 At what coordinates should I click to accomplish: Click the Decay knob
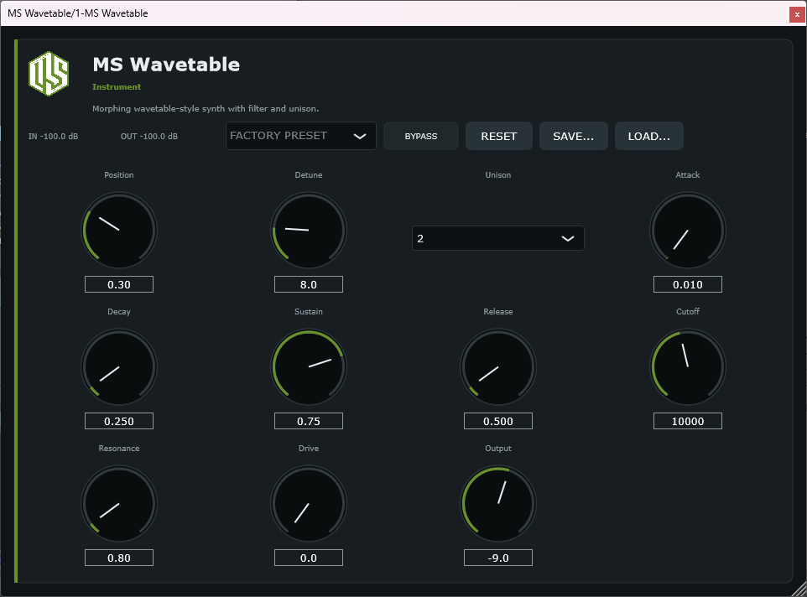point(119,367)
